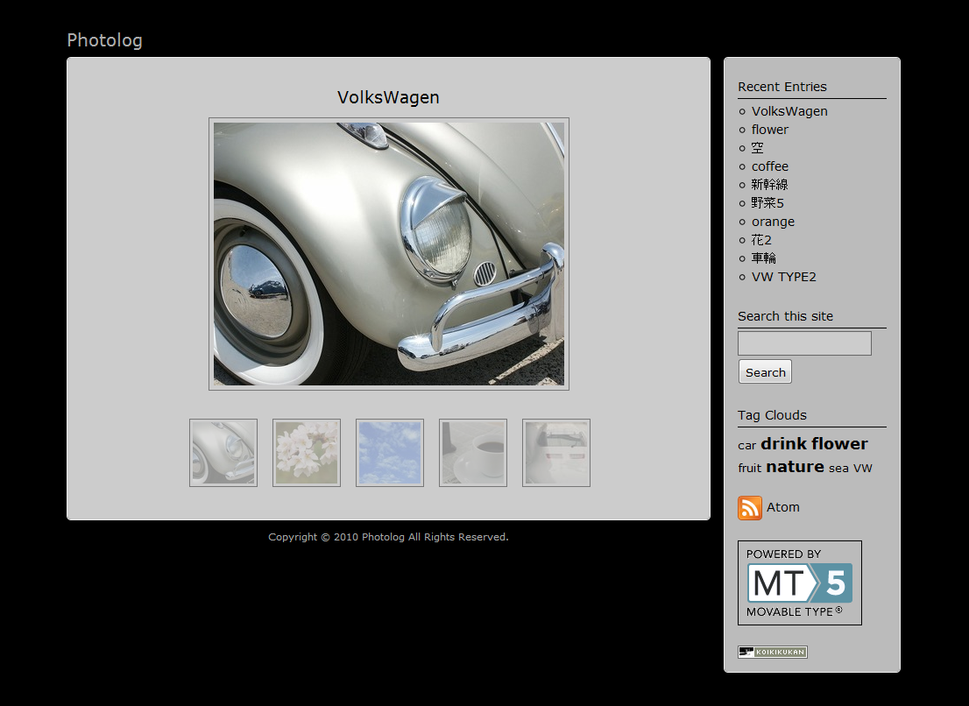Click the Tag Clouds heading

click(x=773, y=415)
